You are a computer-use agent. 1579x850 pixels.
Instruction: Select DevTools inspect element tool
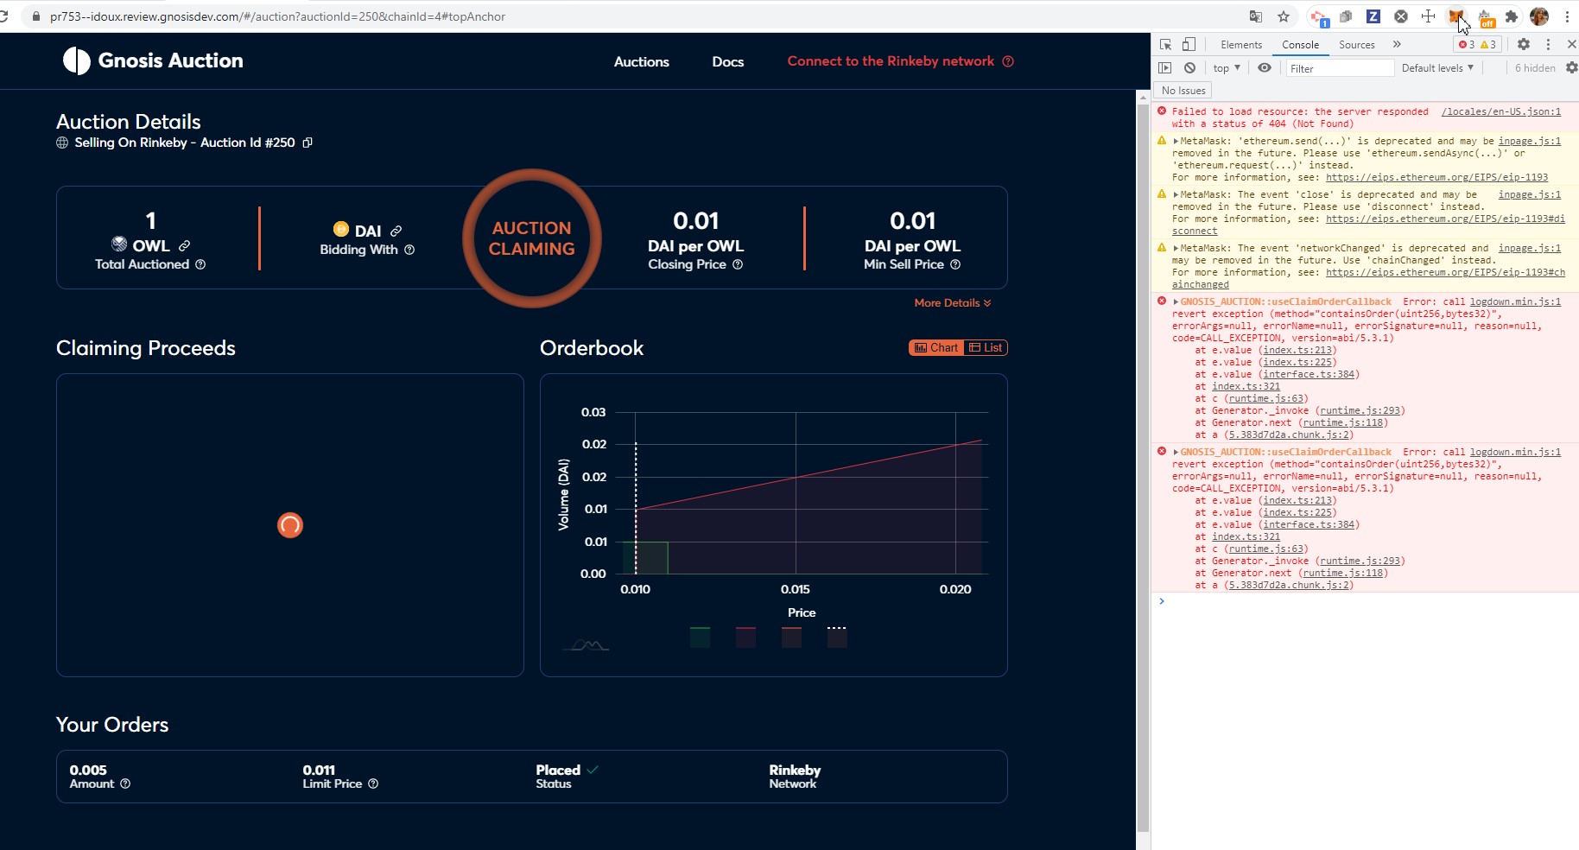coord(1165,44)
